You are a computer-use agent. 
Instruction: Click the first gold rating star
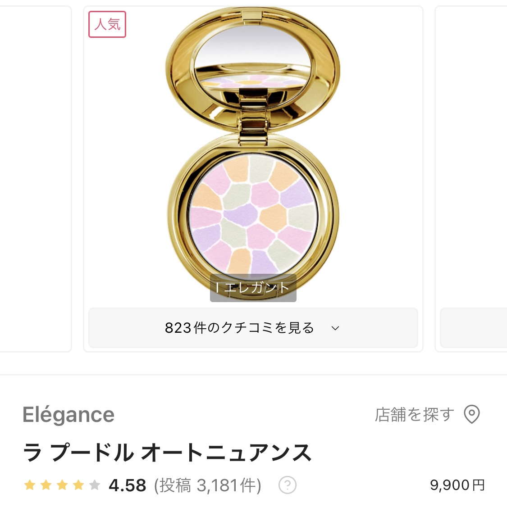coord(30,485)
